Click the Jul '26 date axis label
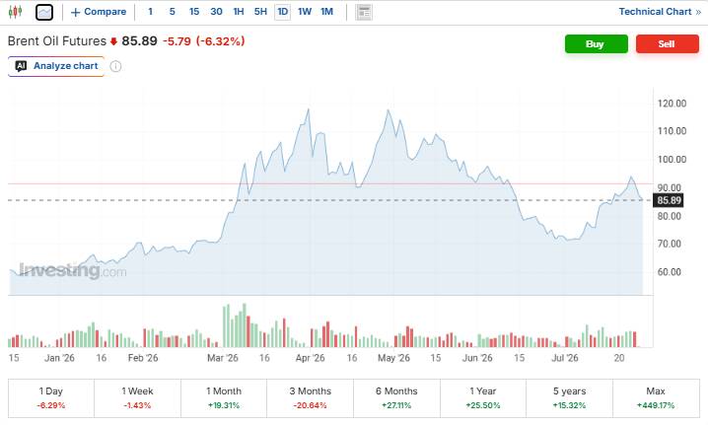Image resolution: width=708 pixels, height=425 pixels. [x=565, y=358]
